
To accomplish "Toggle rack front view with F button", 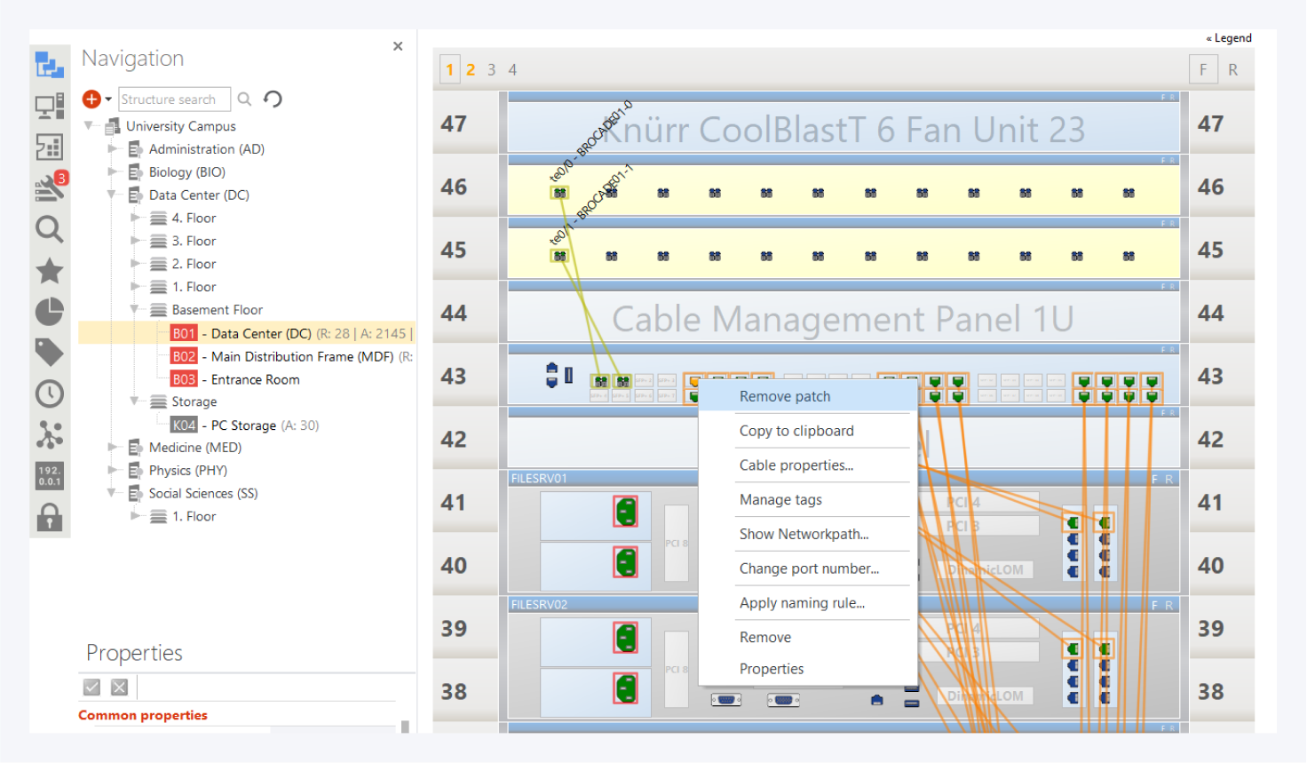I will pos(1203,69).
